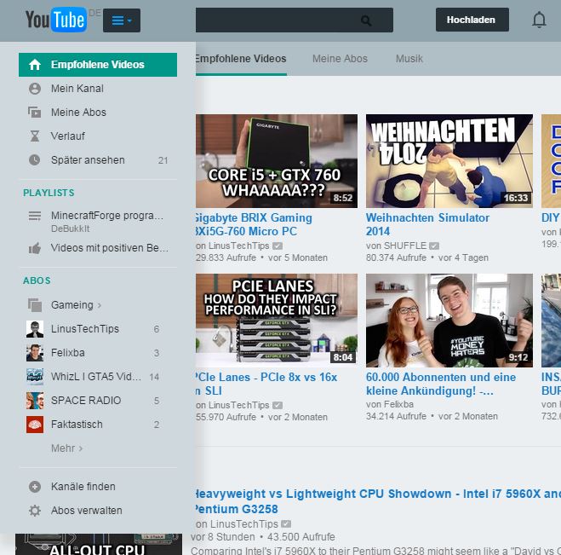Click the Kanäle finden plus icon
Image resolution: width=561 pixels, height=555 pixels.
(x=35, y=487)
